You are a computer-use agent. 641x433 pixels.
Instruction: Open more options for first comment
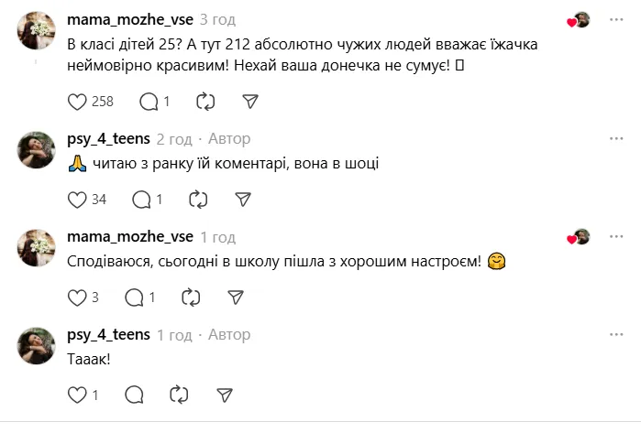pos(617,19)
